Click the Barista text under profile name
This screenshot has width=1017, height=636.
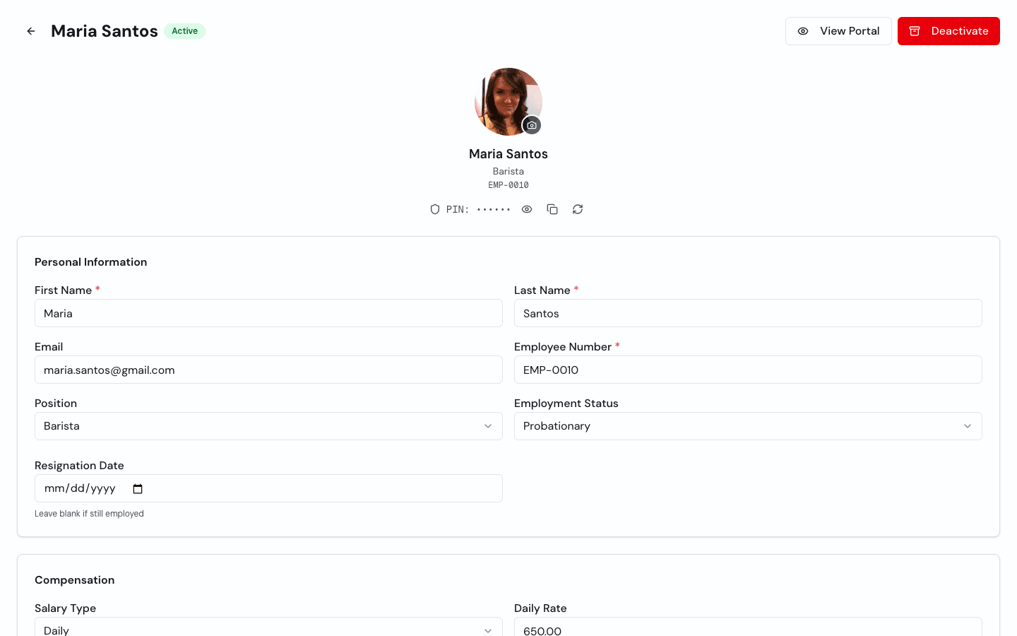[509, 172]
